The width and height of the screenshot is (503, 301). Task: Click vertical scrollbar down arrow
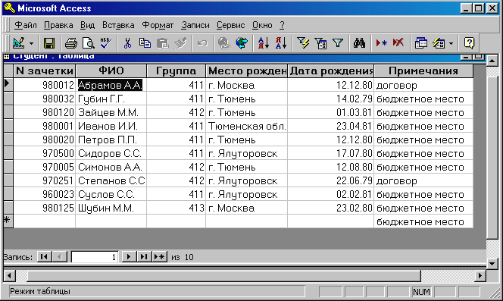[492, 264]
